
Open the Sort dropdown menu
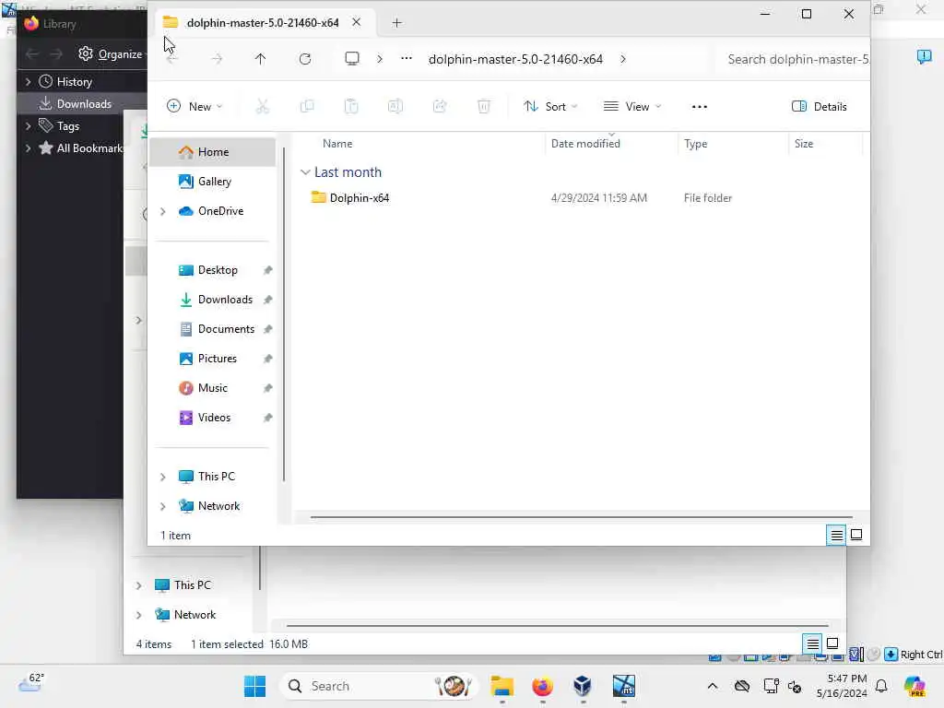[550, 107]
